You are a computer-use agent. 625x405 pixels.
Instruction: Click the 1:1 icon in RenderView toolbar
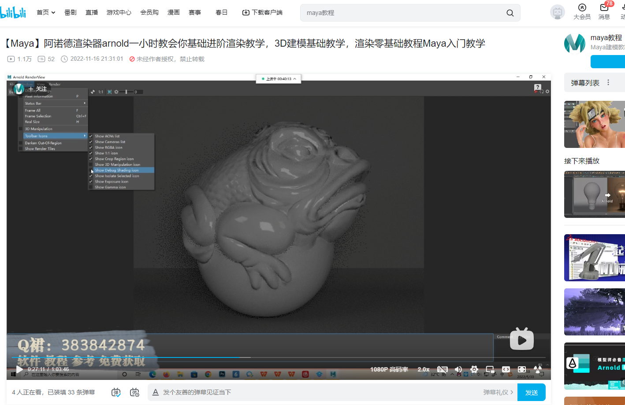point(100,92)
